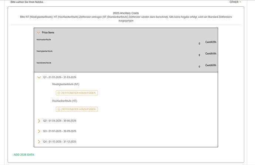Screen dimensions: 255x165
Task: Add a time window under Hochlasttarifstufe (HT)
Action: click(x=77, y=109)
